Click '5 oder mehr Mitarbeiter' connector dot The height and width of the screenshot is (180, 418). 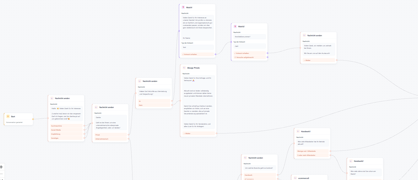click(330, 155)
